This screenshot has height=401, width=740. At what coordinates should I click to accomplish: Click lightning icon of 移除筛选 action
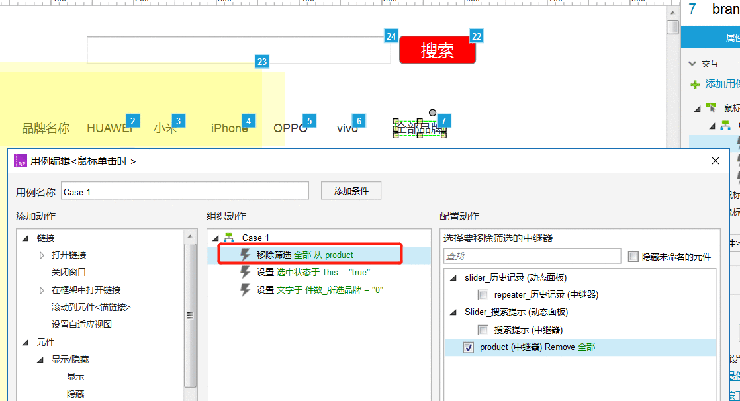coord(245,255)
